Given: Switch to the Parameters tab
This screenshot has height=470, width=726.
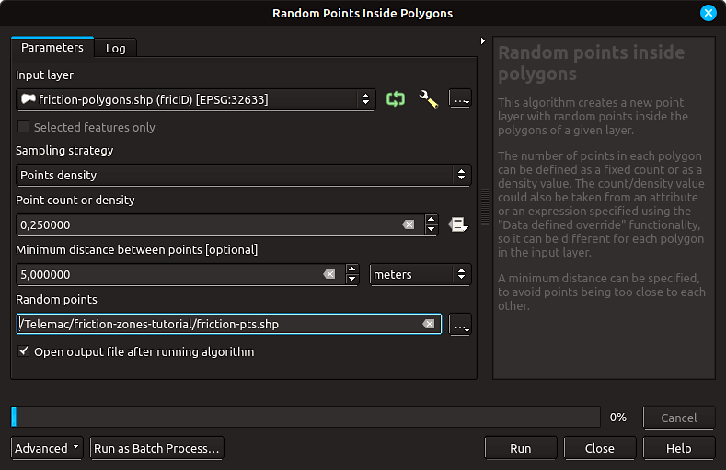Looking at the screenshot, I should (52, 48).
